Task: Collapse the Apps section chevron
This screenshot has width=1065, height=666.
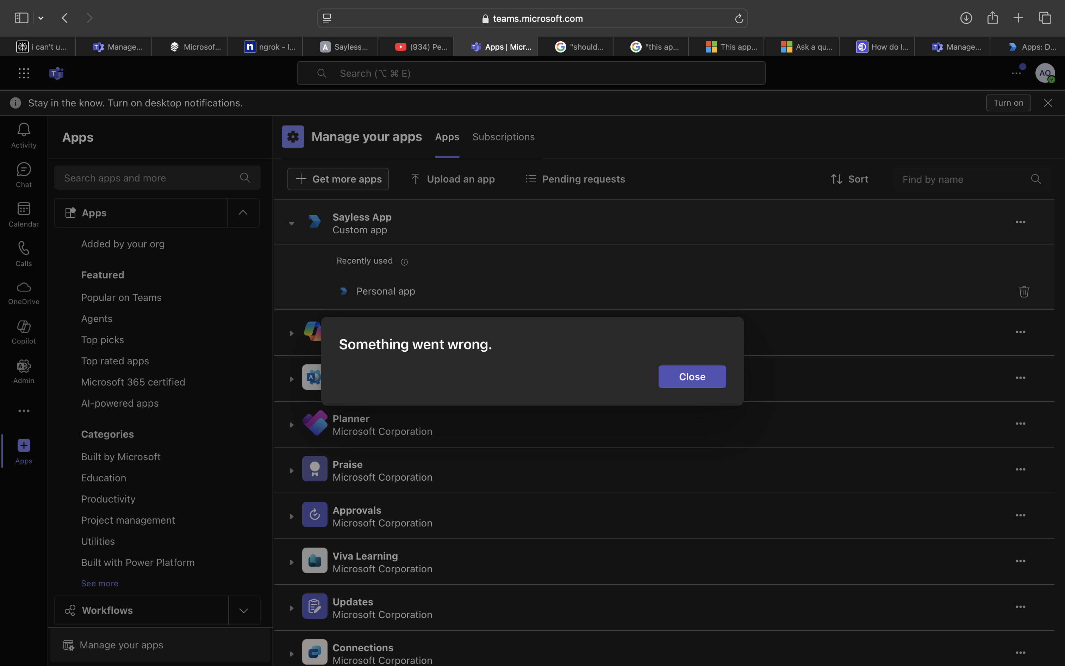Action: click(x=243, y=213)
